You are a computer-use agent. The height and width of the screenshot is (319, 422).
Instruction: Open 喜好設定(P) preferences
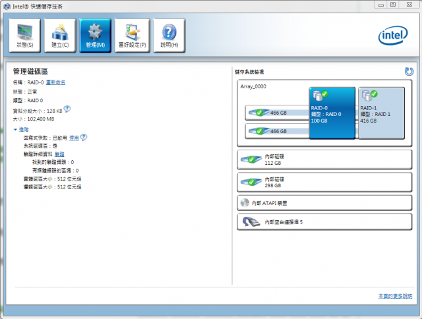132,35
